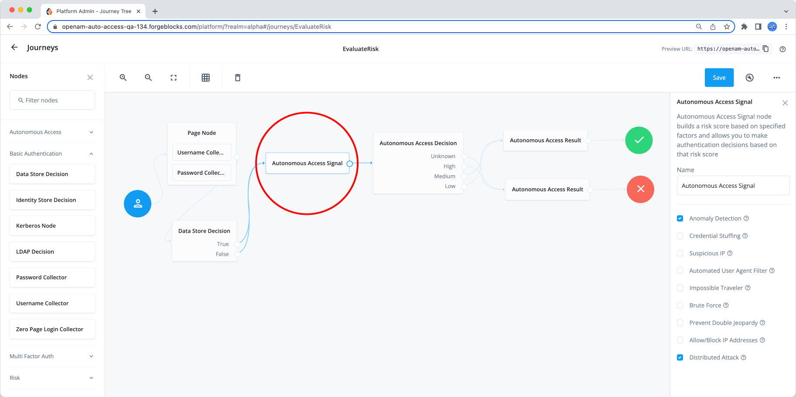Image resolution: width=796 pixels, height=397 pixels.
Task: Show help for Anomaly Detection
Action: pos(746,218)
